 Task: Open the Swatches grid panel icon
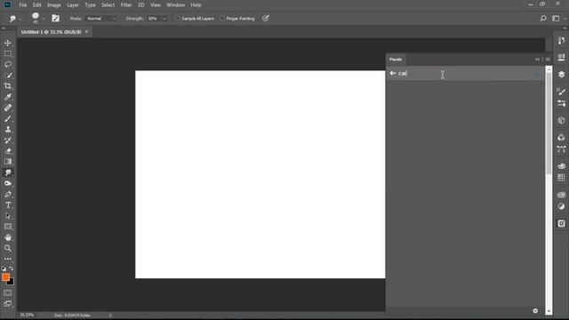(561, 178)
